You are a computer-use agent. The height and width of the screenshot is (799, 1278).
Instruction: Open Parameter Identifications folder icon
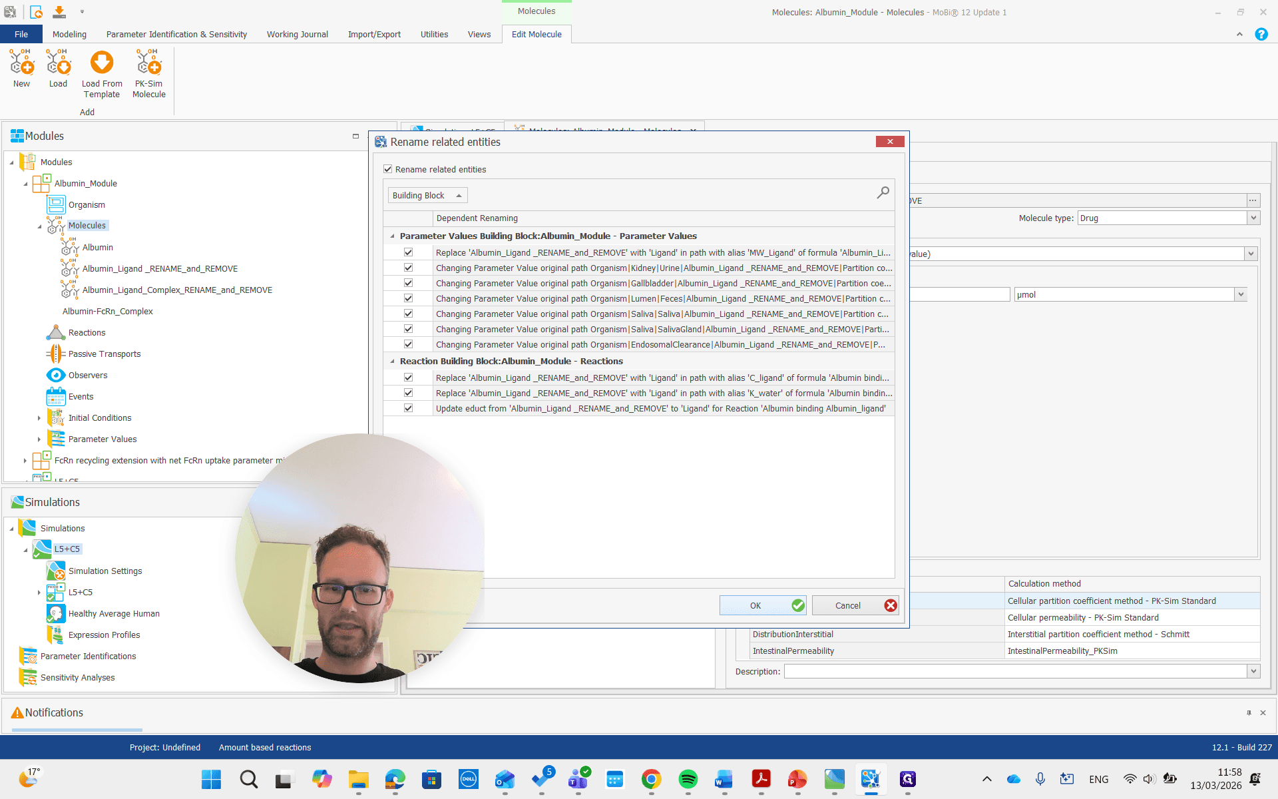coord(28,656)
